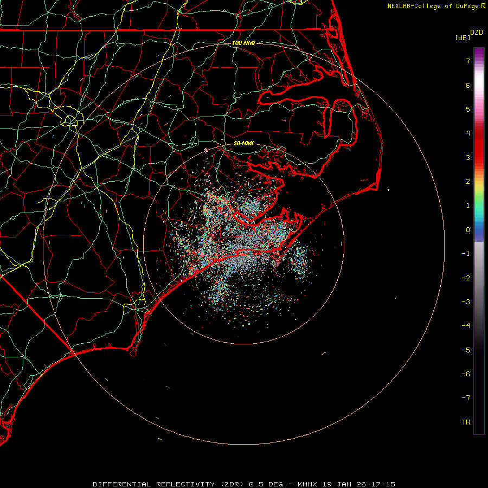Click the -7 value on color scale

(466, 398)
